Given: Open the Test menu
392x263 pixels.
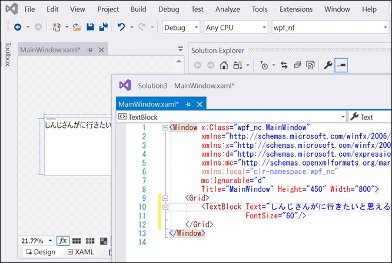Looking at the screenshot, I should (197, 9).
